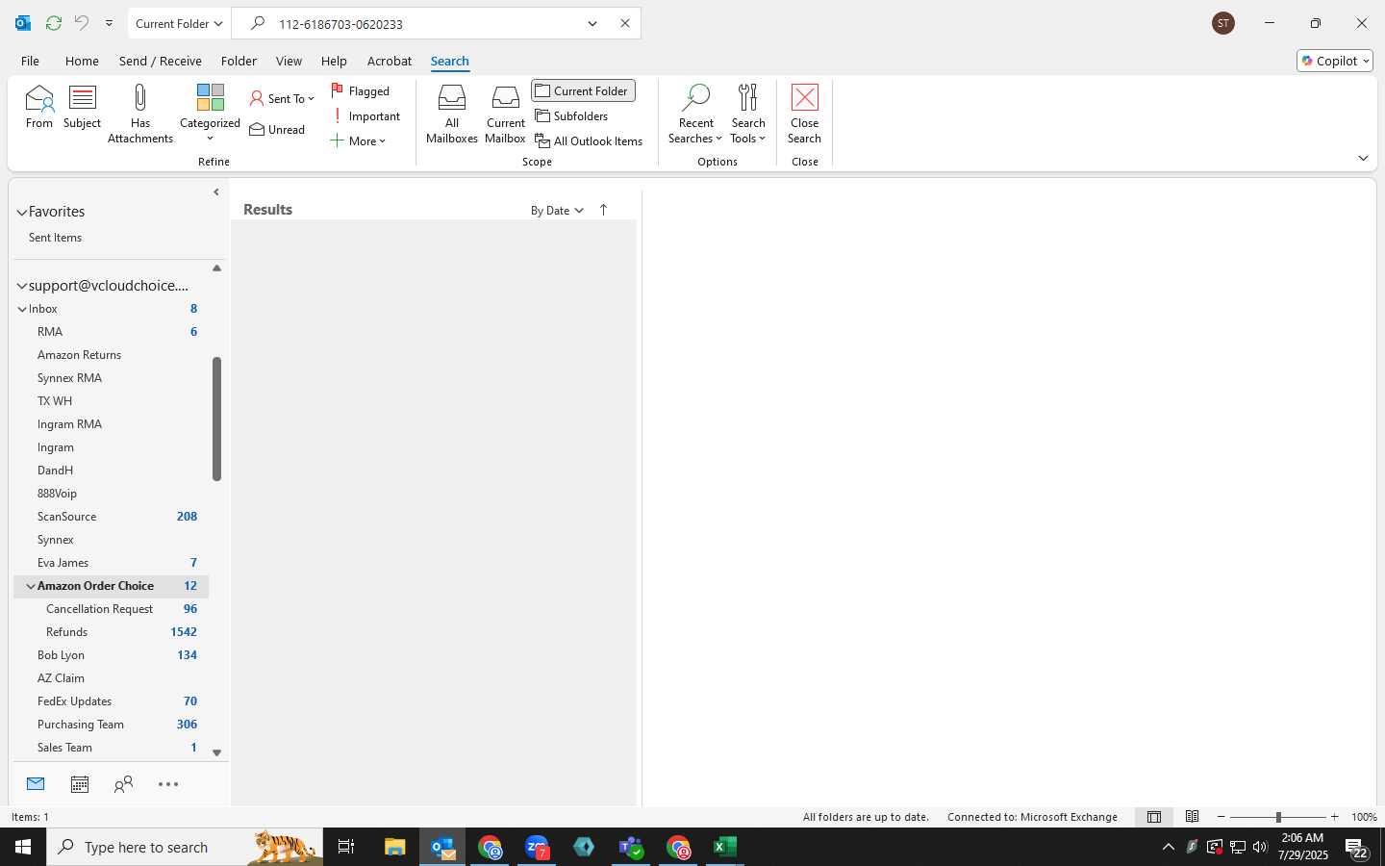Open the Folder tab
This screenshot has width=1385, height=866.
click(239, 61)
